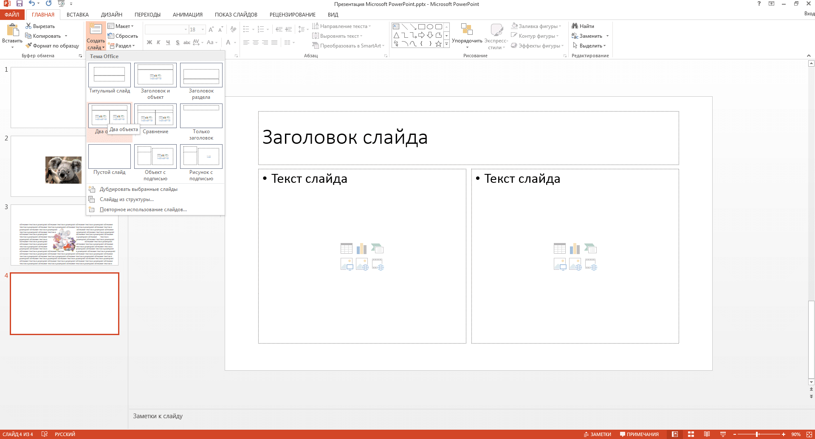Toggle Bold (Ж) formatting
The width and height of the screenshot is (815, 439).
click(149, 42)
